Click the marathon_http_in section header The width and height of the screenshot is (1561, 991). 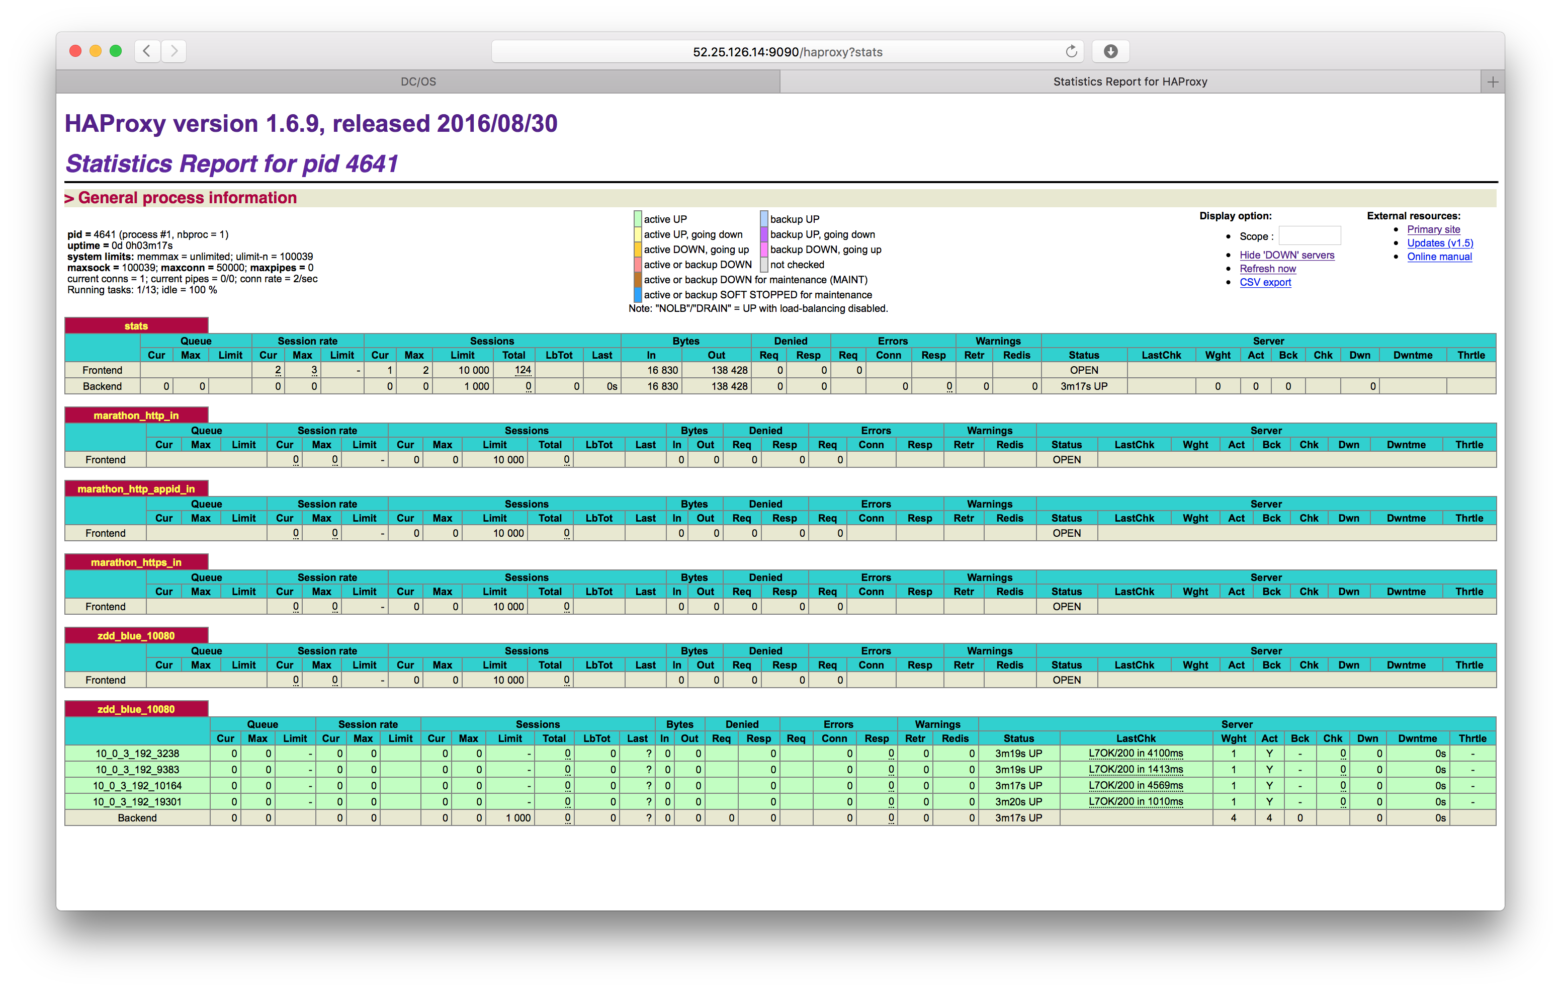click(136, 415)
